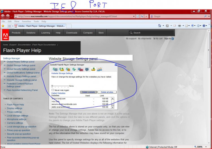Screen dimensions: 212x149
Task: Open the Local storage settings link
Action: pyautogui.click(x=18, y=115)
